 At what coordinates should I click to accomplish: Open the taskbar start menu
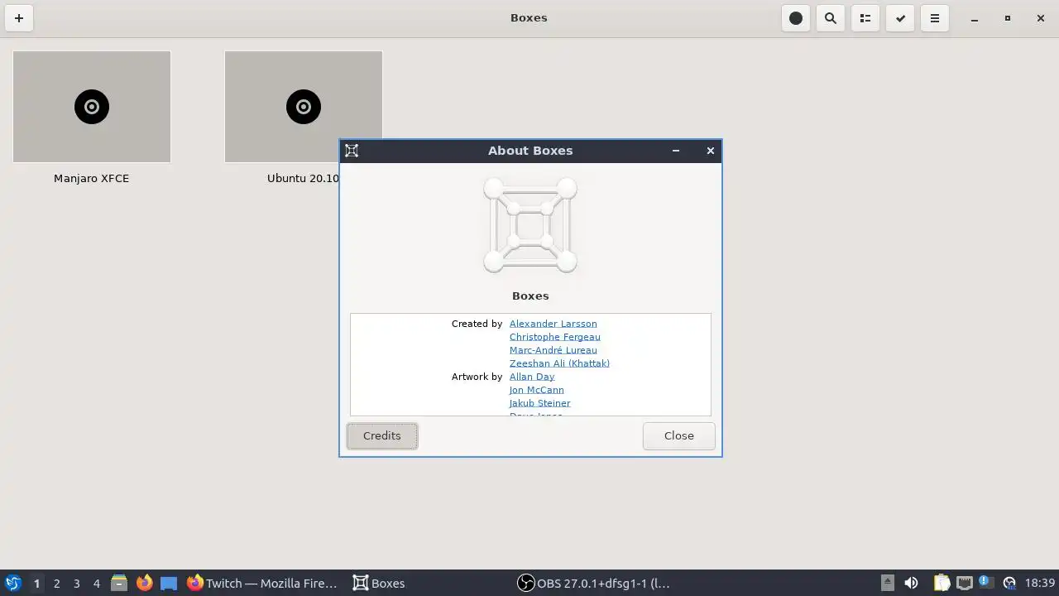point(12,584)
